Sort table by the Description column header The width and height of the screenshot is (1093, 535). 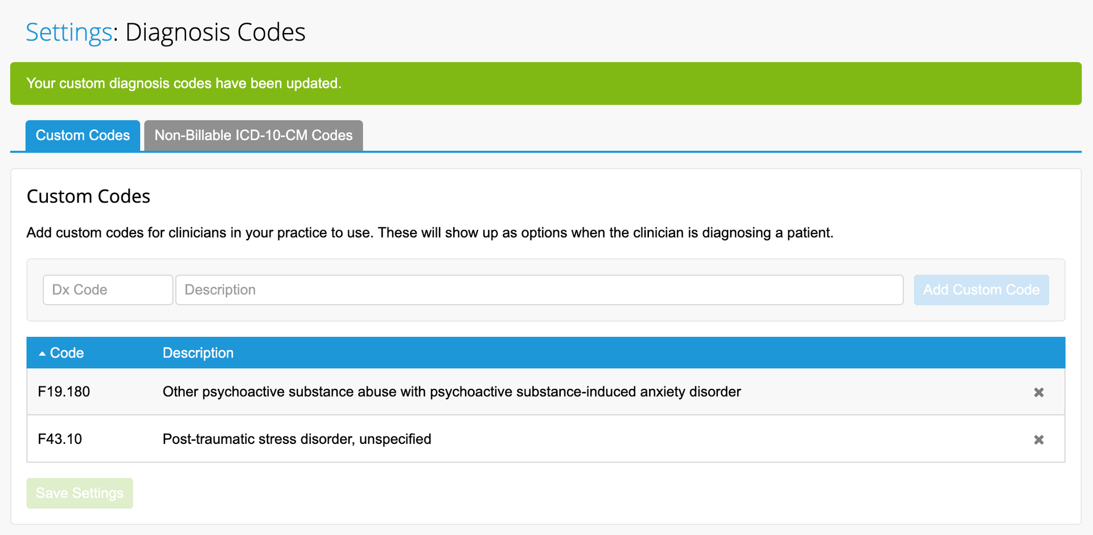[x=198, y=353]
